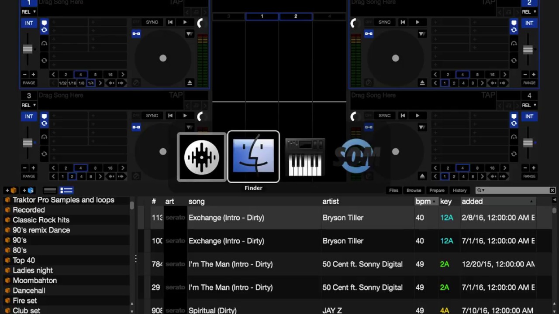This screenshot has width=559, height=314.
Task: Select Serato DJ in the app switcher
Action: pyautogui.click(x=202, y=157)
